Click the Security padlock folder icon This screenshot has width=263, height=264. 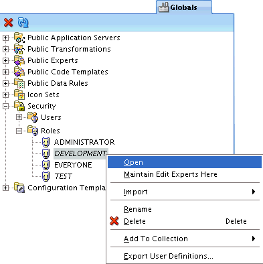click(19, 106)
